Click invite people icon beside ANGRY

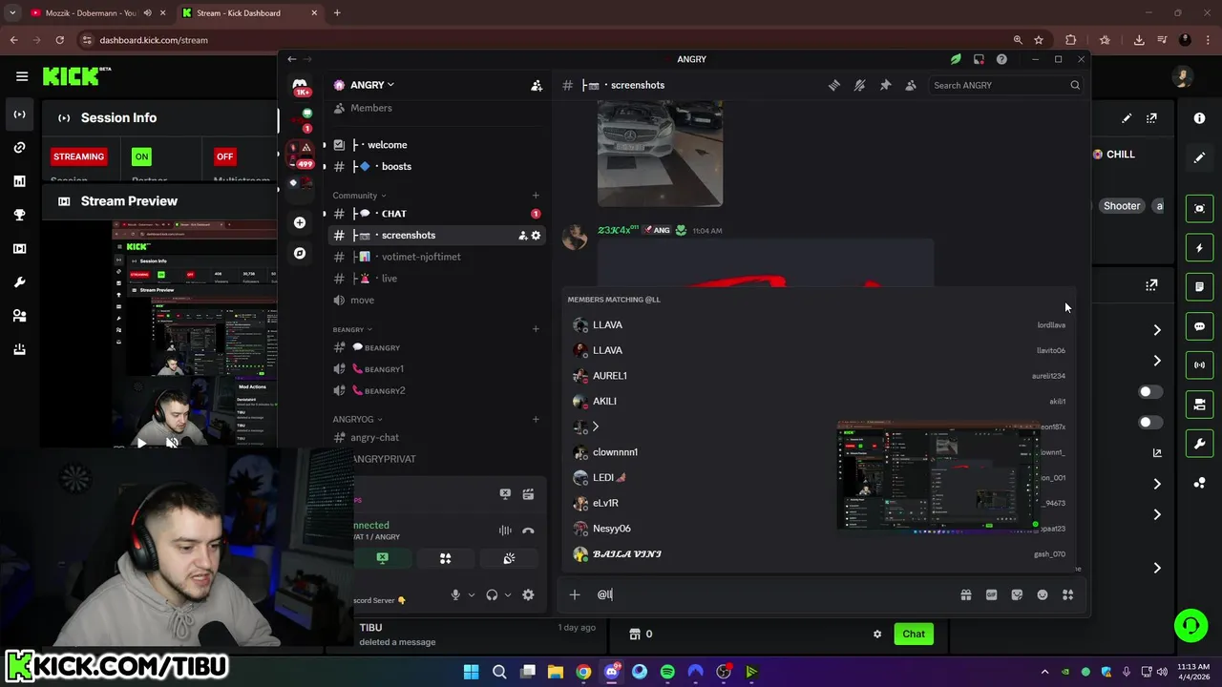pos(537,85)
